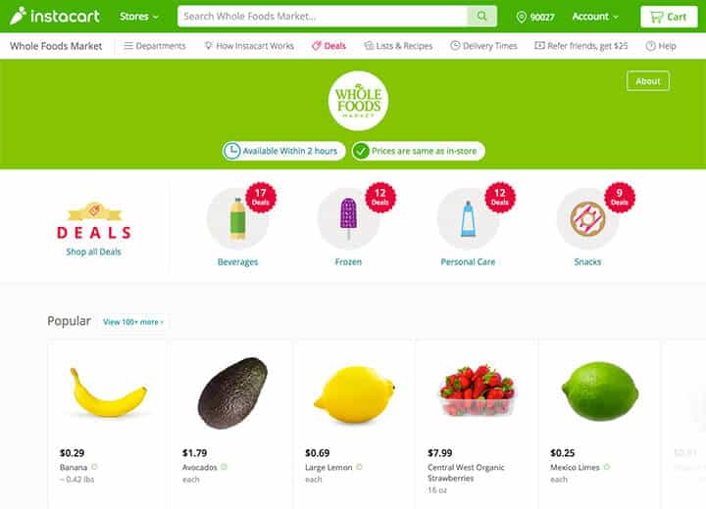Expand View 100+ more popular items
Viewport: 706px width, 509px height.
(133, 322)
